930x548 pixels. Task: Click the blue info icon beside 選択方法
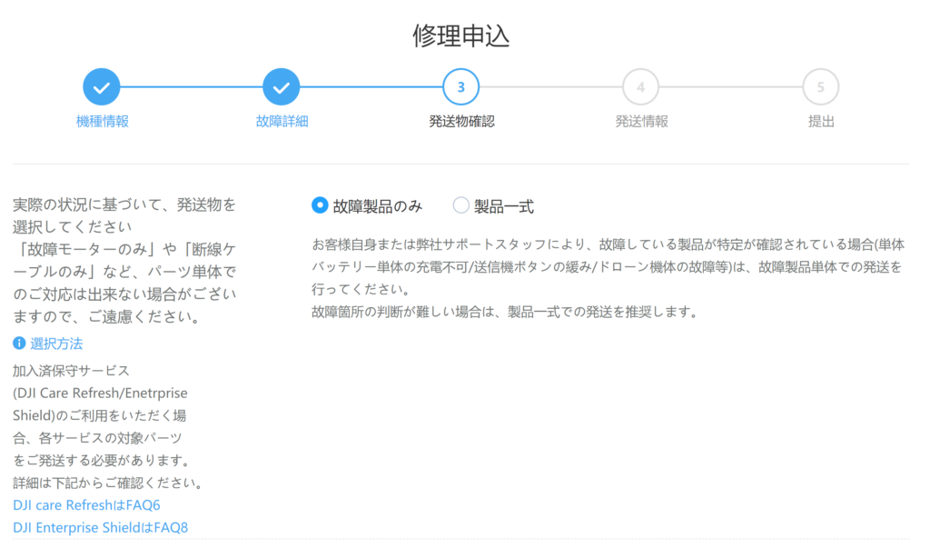click(19, 344)
